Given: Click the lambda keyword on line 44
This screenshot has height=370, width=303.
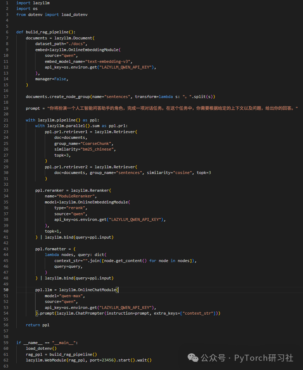Looking at the screenshot, I should pos(52,255).
